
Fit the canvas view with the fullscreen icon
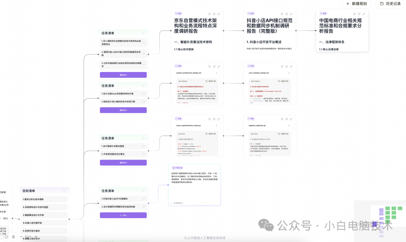click(6, 237)
